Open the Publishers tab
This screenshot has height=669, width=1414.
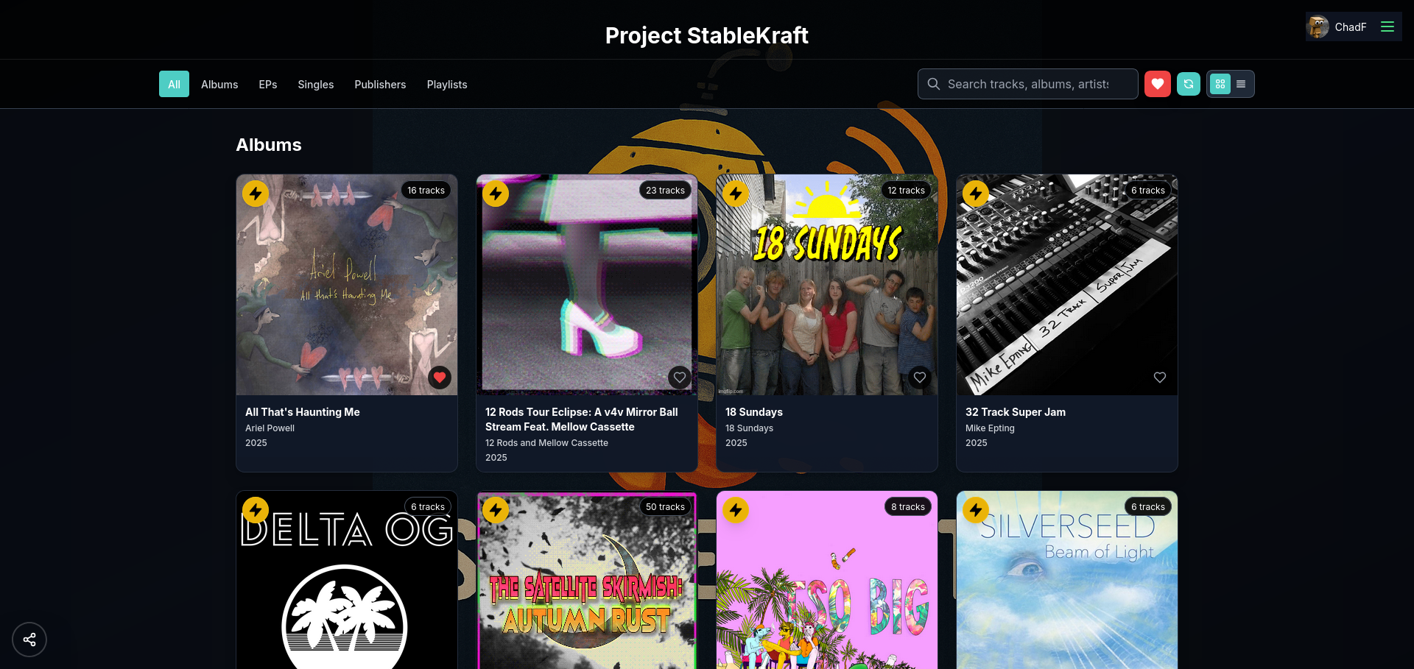380,85
